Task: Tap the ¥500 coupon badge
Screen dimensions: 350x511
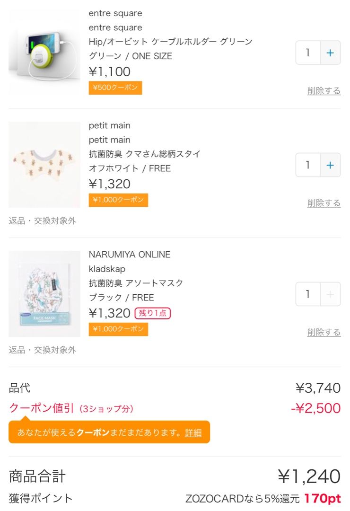Action: point(115,88)
